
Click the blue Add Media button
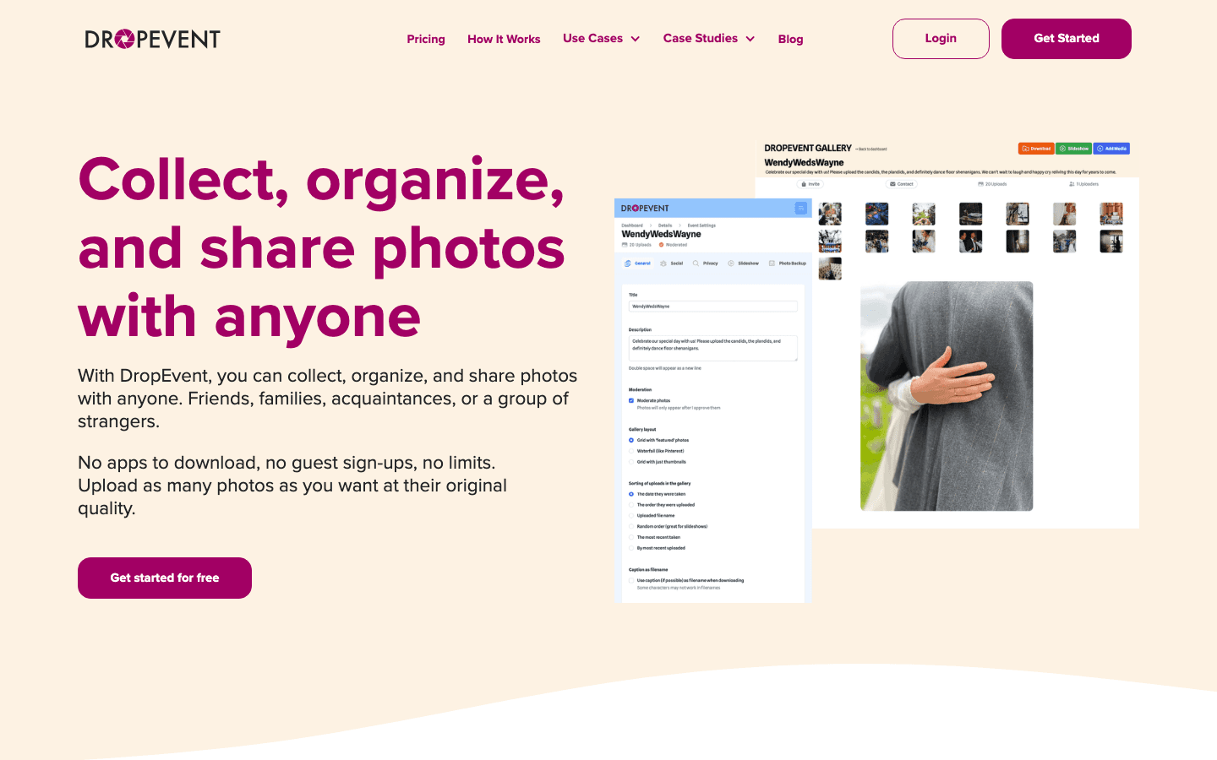tap(1111, 149)
